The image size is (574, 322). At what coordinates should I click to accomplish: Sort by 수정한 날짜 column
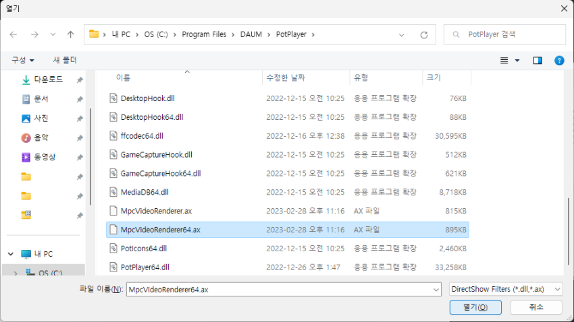(x=286, y=77)
